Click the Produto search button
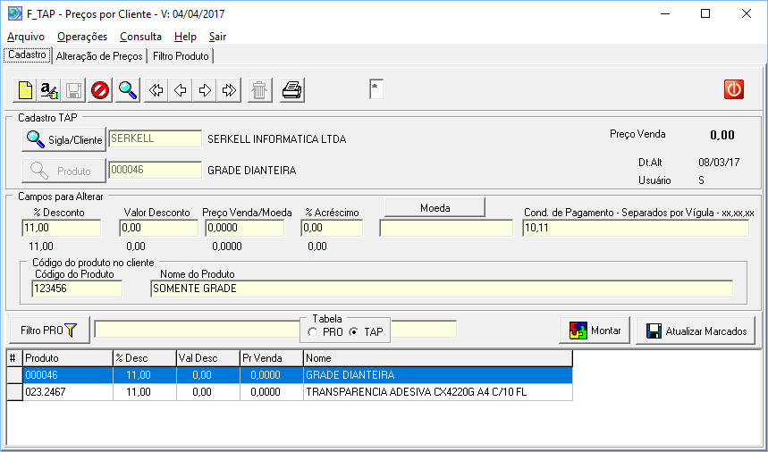 64,171
